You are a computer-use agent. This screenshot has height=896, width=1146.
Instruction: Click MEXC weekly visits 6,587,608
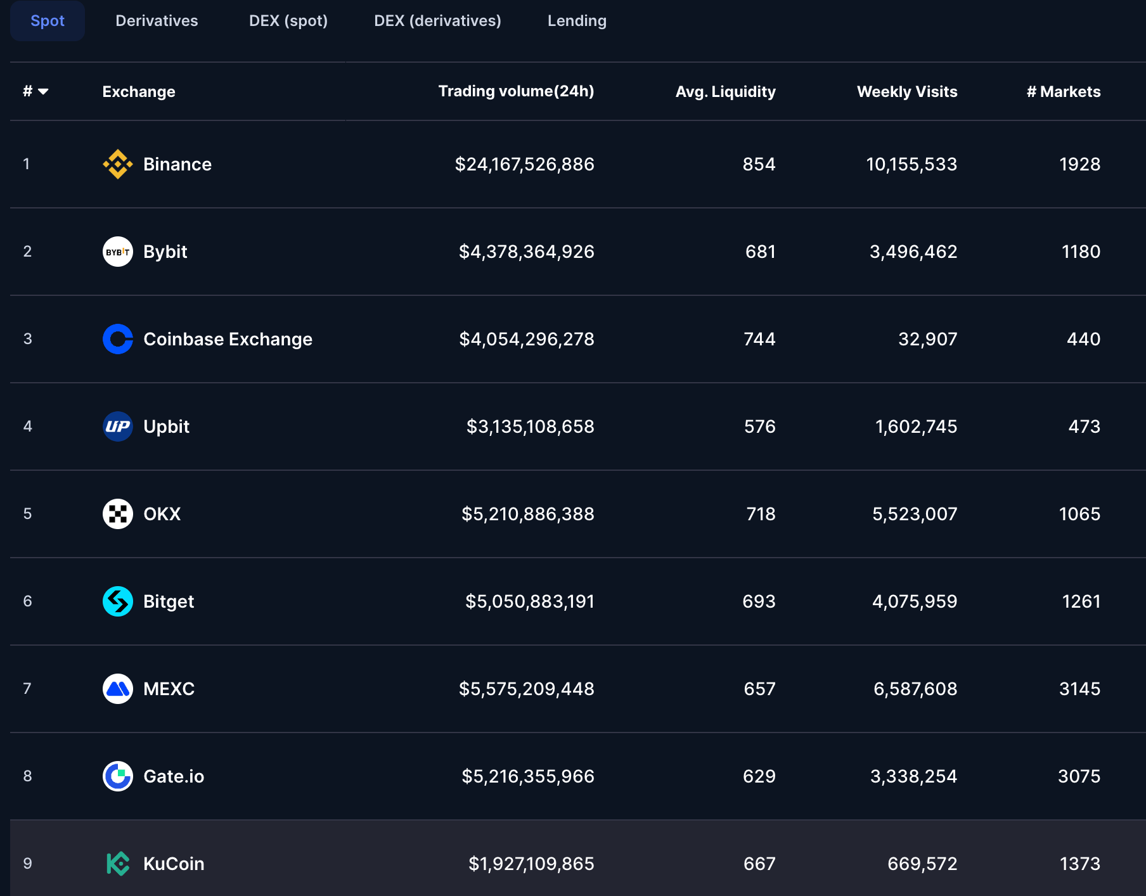click(915, 689)
